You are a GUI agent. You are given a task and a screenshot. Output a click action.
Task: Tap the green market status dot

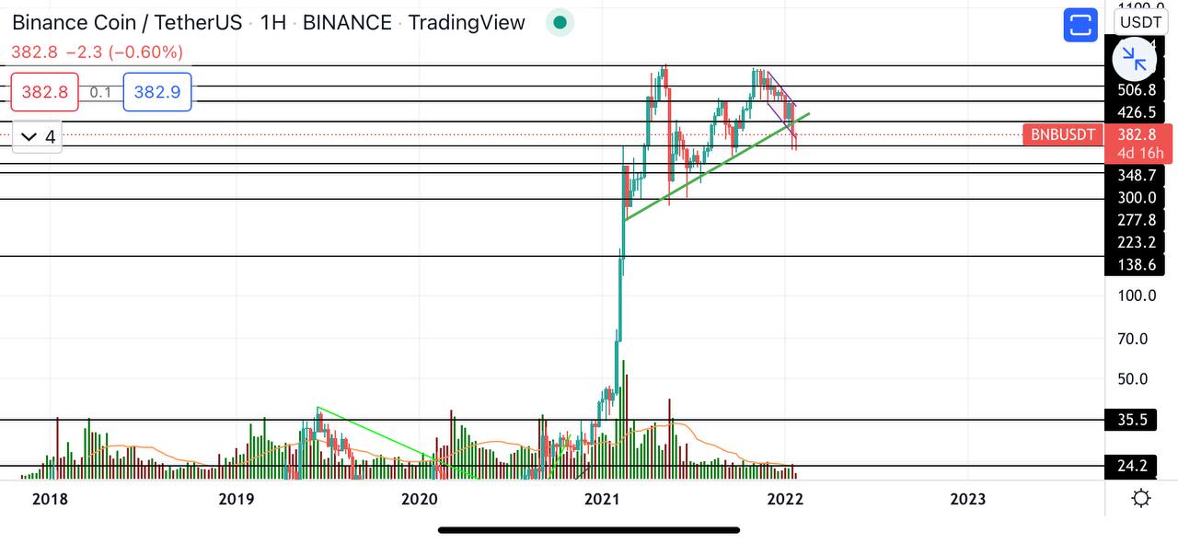(x=560, y=23)
